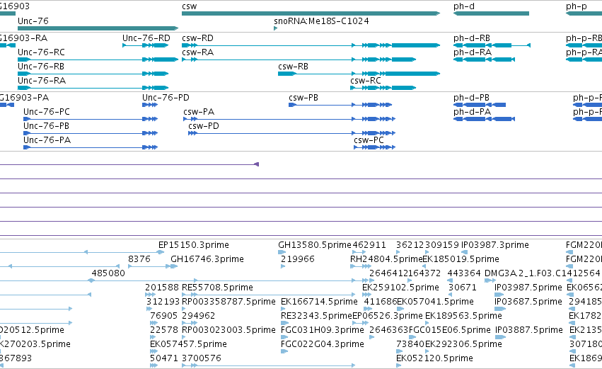
Task: Click EST EK189563.5prime
Action: click(x=463, y=316)
